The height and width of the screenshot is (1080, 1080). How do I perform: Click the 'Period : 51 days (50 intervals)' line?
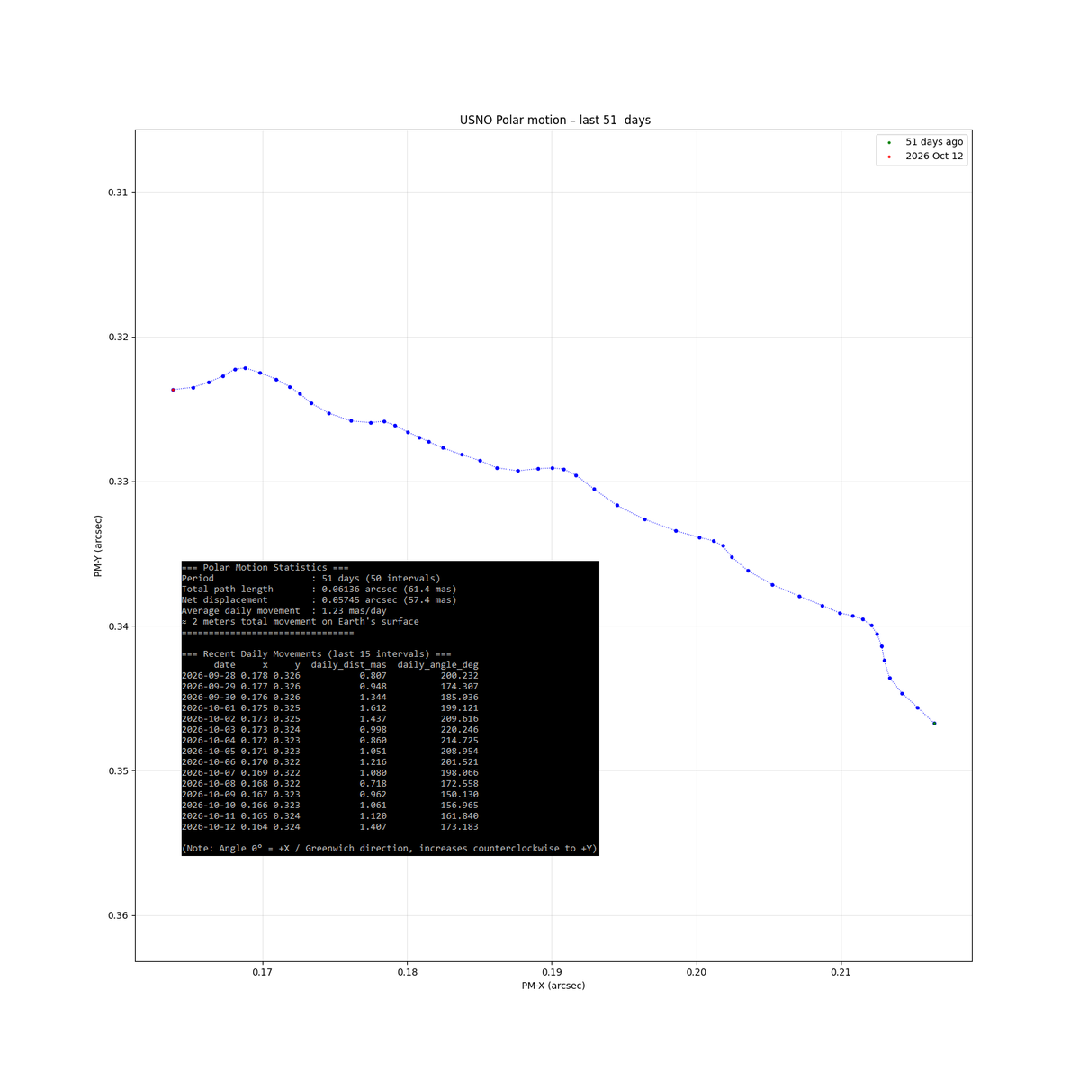311,579
